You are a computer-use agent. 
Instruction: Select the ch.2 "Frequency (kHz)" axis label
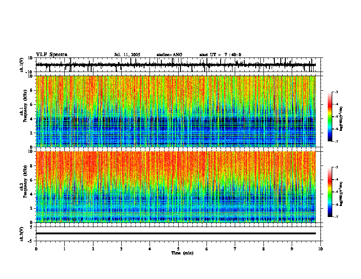tap(26, 181)
